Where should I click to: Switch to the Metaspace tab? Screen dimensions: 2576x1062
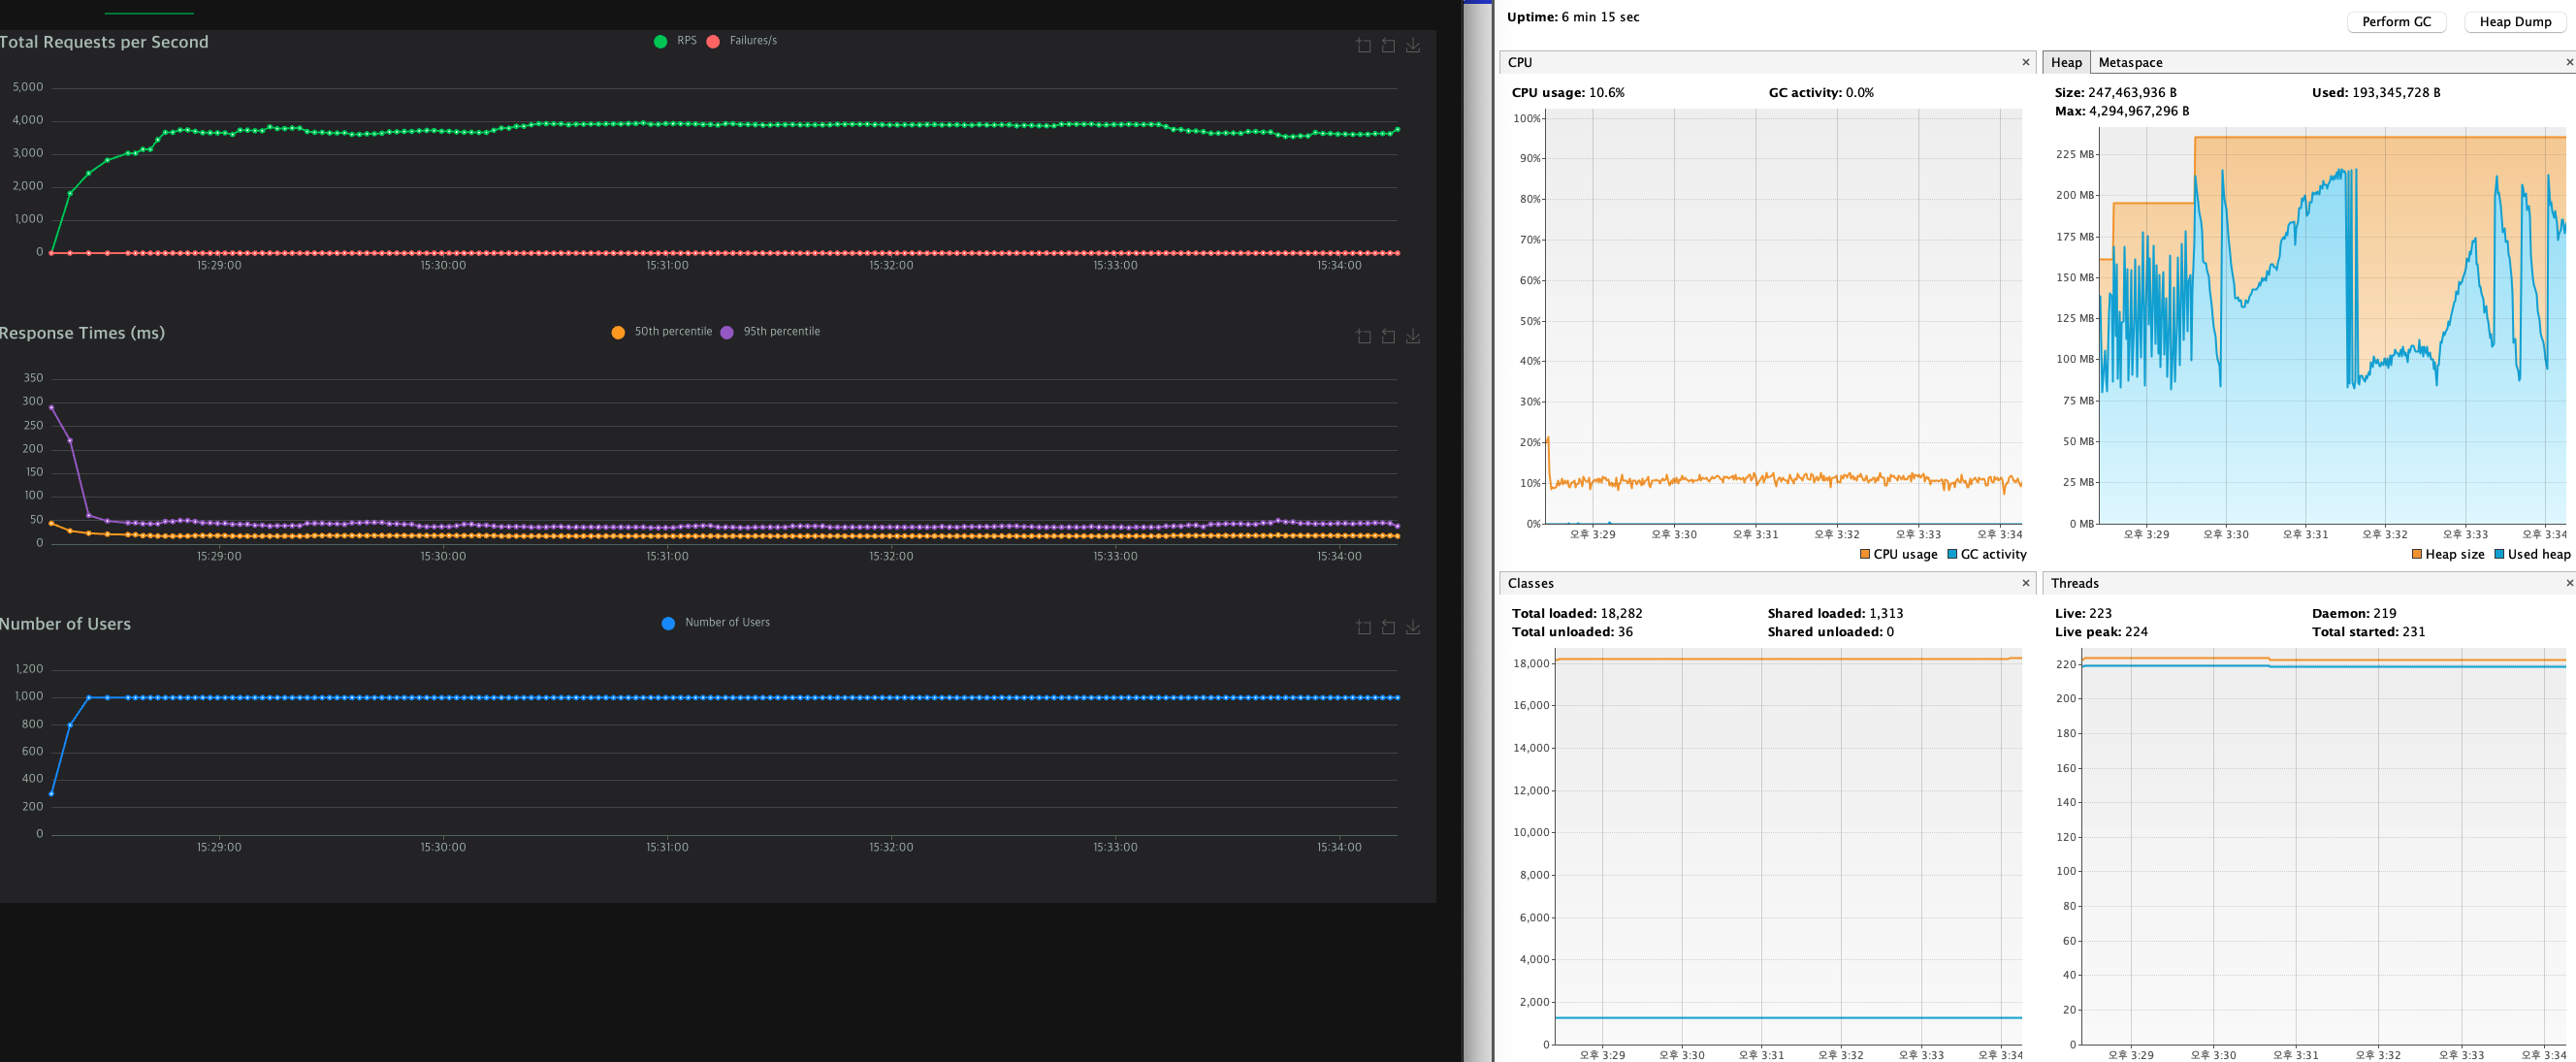pos(2129,62)
